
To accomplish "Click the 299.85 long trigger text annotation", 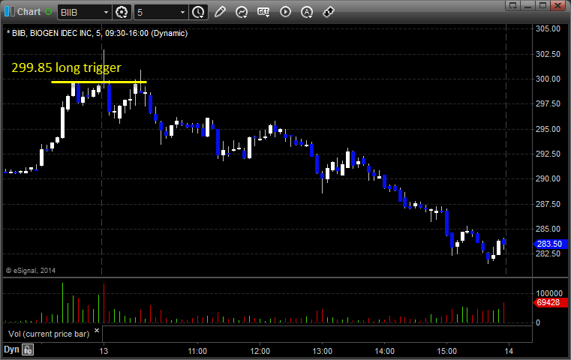I will click(x=66, y=67).
